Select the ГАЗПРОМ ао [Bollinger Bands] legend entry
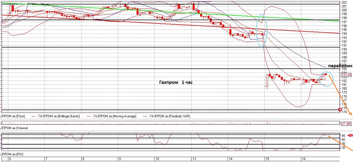Screen dimensions: 353x162 tap(60, 116)
